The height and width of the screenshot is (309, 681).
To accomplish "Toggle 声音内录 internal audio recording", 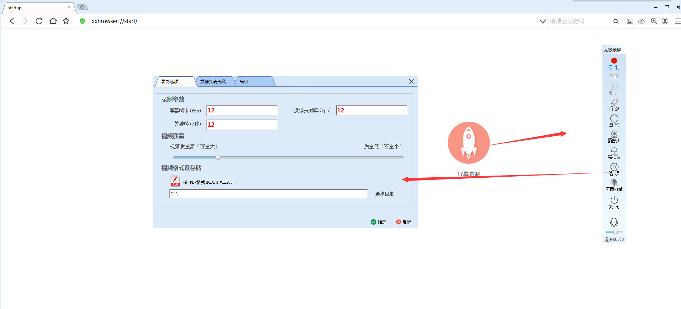I will coord(614,186).
